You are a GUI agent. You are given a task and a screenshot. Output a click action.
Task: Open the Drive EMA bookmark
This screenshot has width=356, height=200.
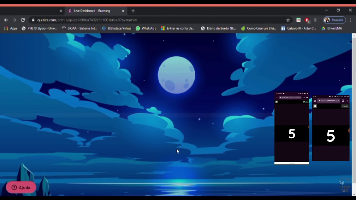point(332,28)
